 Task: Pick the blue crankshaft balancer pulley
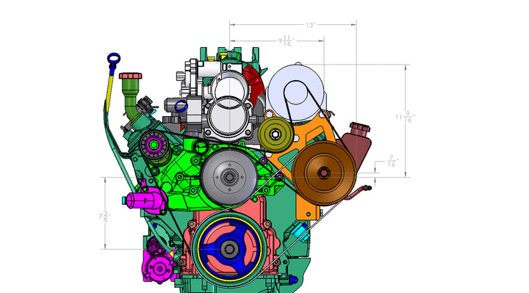click(x=230, y=249)
